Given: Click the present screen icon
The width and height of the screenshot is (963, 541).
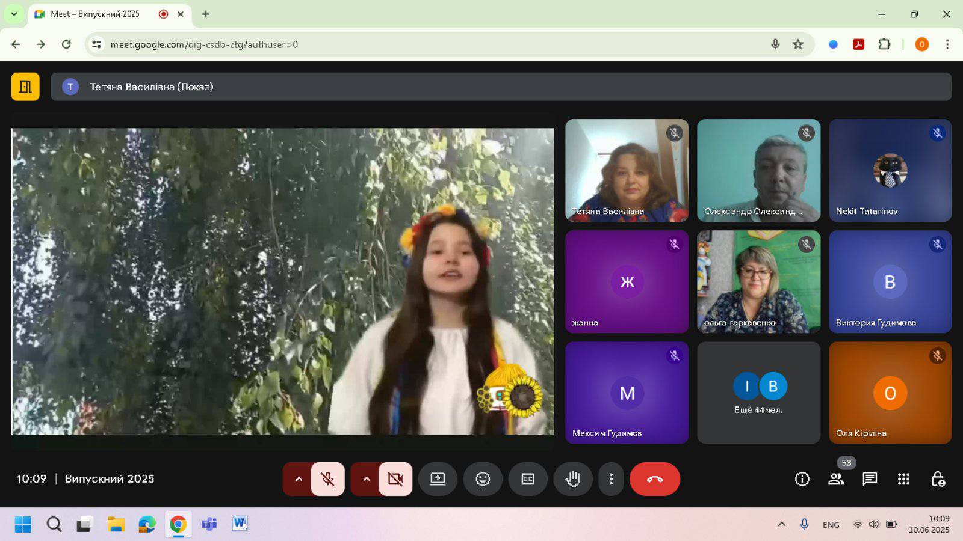Looking at the screenshot, I should tap(438, 479).
